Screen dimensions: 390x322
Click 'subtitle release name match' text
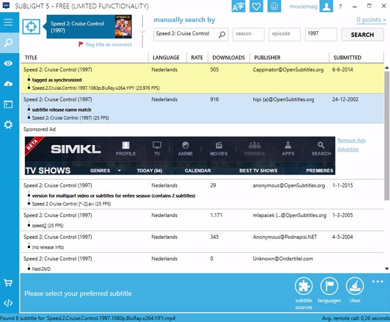61,110
